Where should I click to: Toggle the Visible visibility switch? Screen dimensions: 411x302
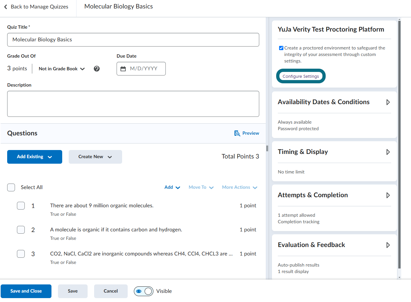pos(143,291)
